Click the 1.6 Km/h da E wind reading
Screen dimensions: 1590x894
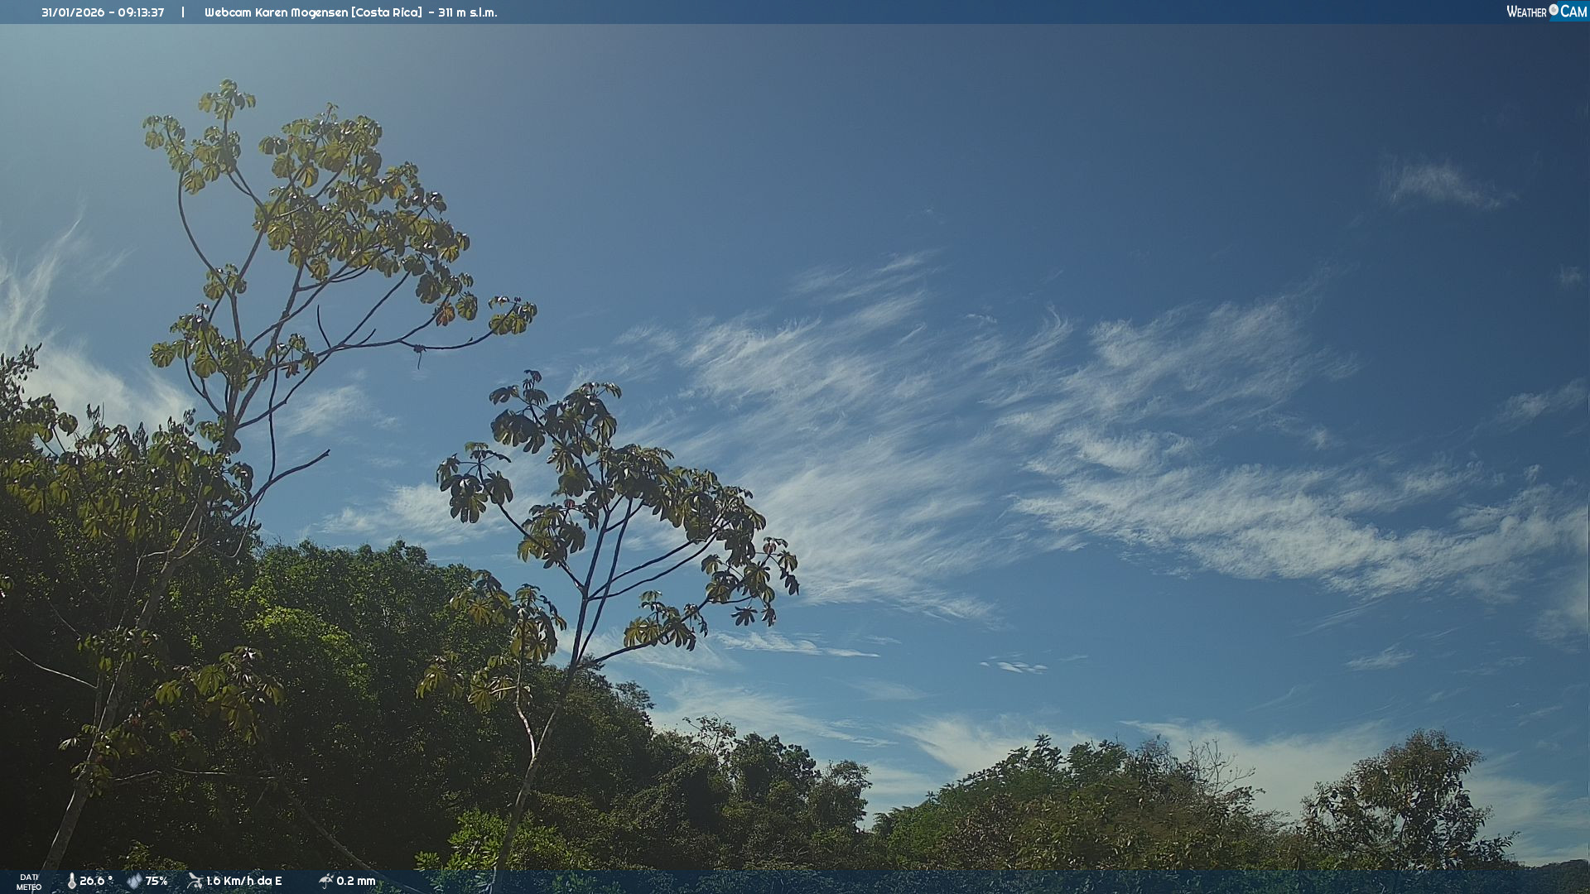coord(244,882)
